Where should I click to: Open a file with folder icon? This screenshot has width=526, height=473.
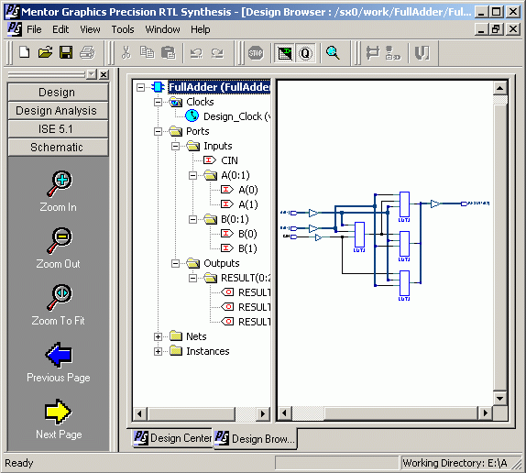[x=45, y=52]
